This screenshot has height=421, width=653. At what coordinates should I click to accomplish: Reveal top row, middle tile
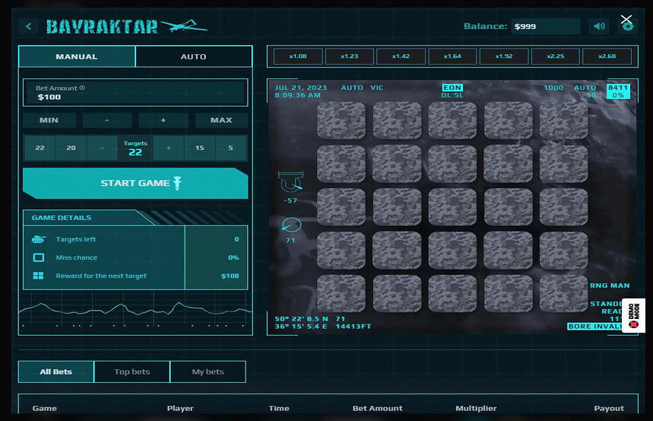click(452, 120)
